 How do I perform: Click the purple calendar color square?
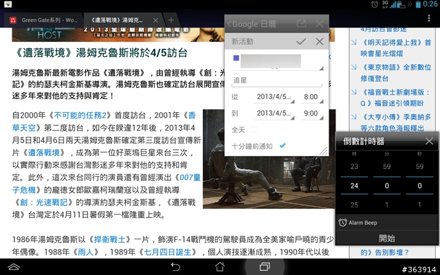236,58
